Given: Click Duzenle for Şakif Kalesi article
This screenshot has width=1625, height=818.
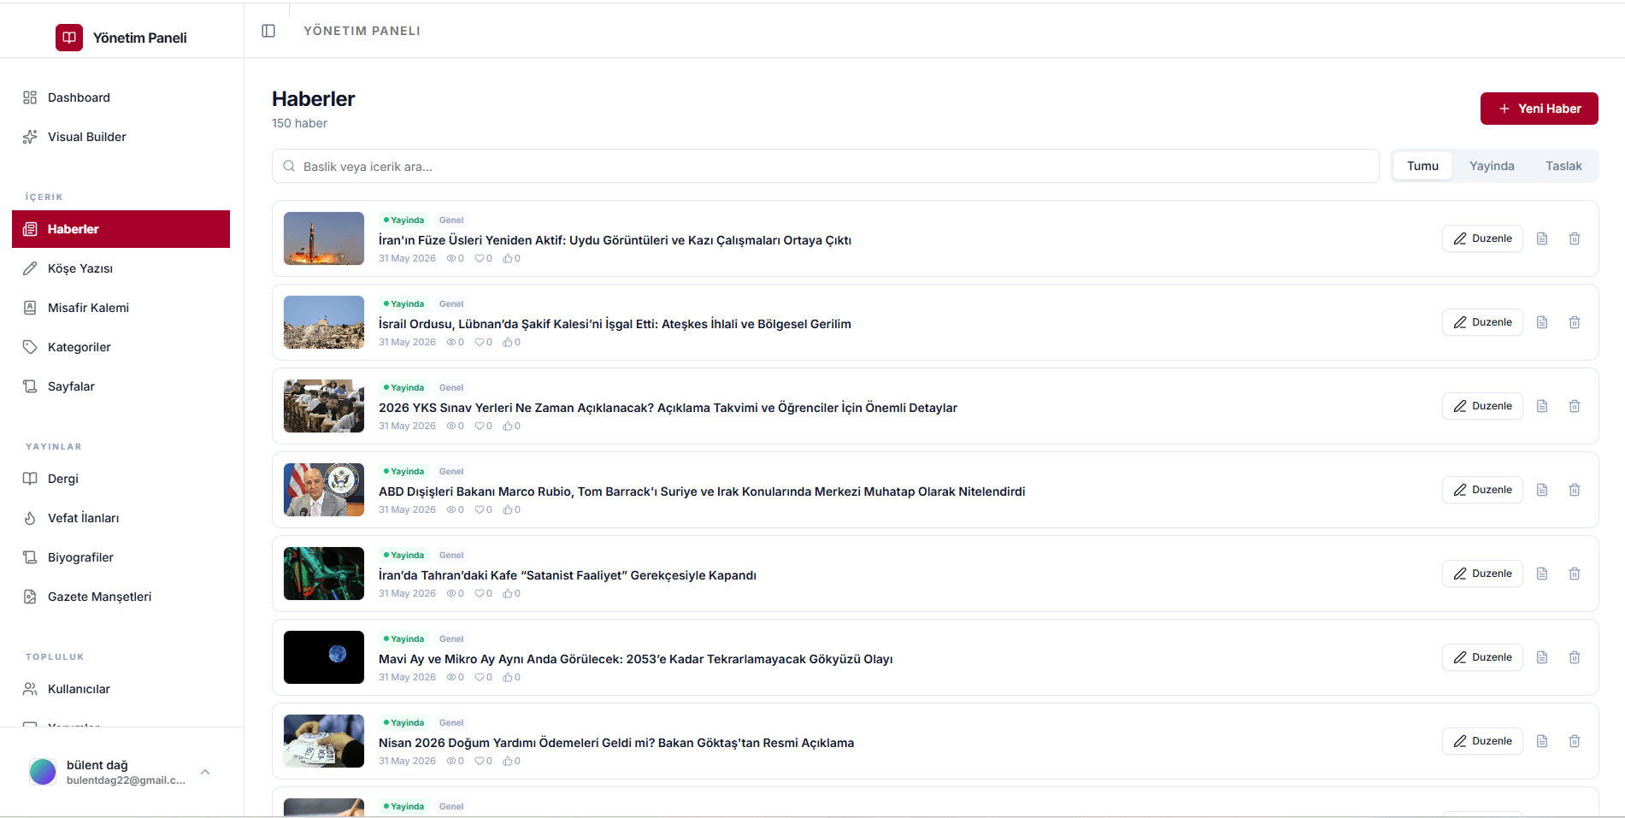Looking at the screenshot, I should pyautogui.click(x=1483, y=322).
